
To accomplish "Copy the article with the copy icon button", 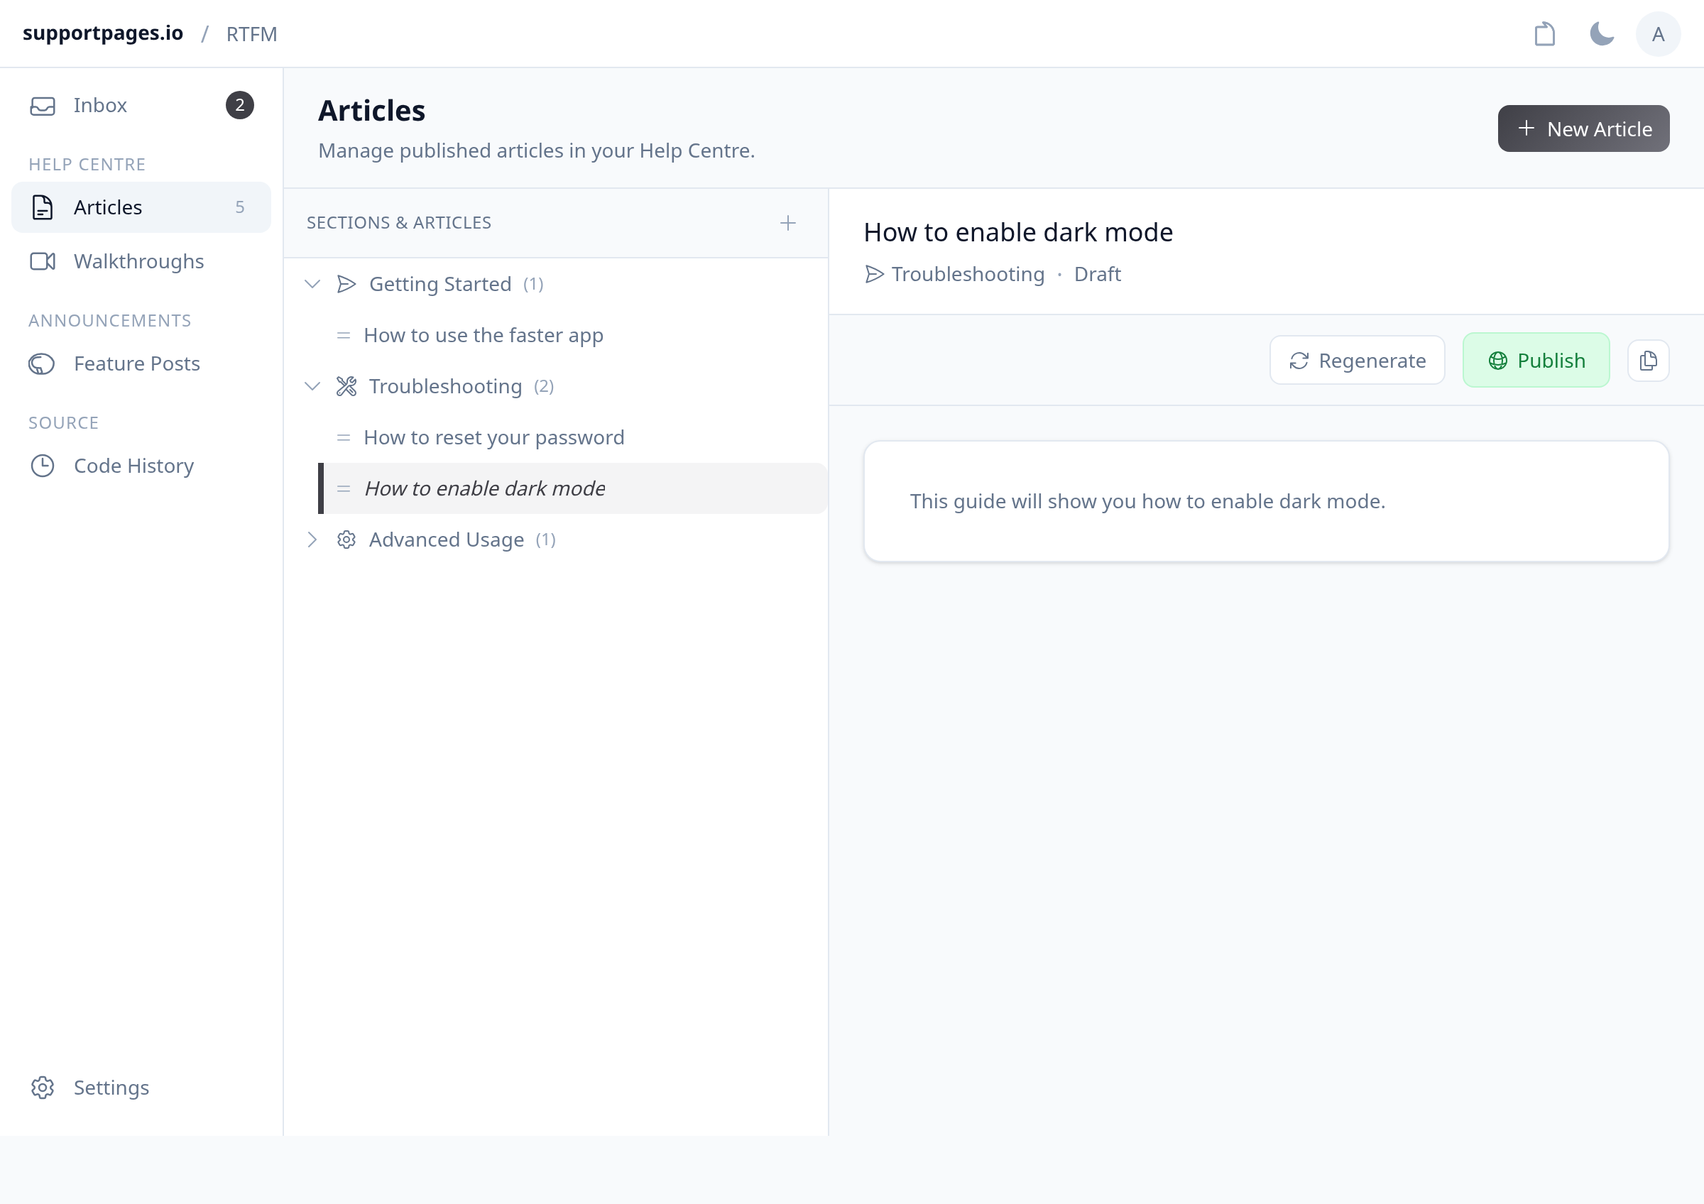I will point(1649,361).
